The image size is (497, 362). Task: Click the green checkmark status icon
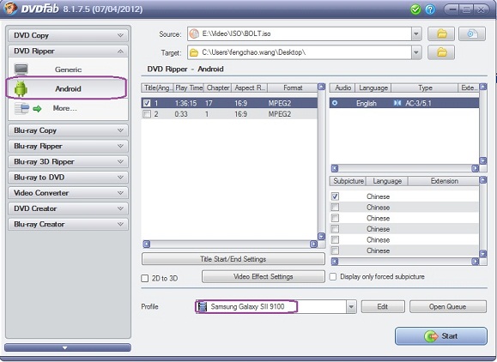point(415,9)
